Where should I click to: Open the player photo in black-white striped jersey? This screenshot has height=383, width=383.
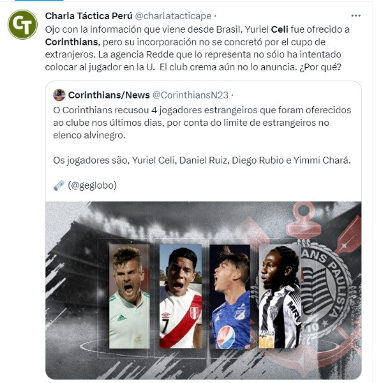[x=280, y=297]
